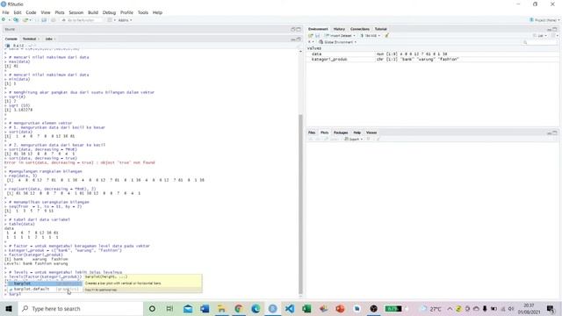Viewport: 562px width, 316px height.
Task: Switch to the Packages tab
Action: click(x=341, y=133)
